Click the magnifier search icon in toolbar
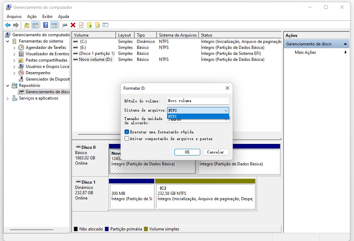 pyautogui.click(x=97, y=25)
